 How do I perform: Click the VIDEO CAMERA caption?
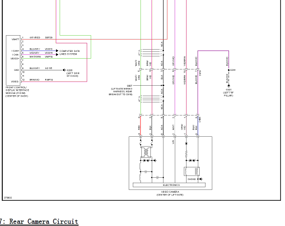(x=170, y=192)
